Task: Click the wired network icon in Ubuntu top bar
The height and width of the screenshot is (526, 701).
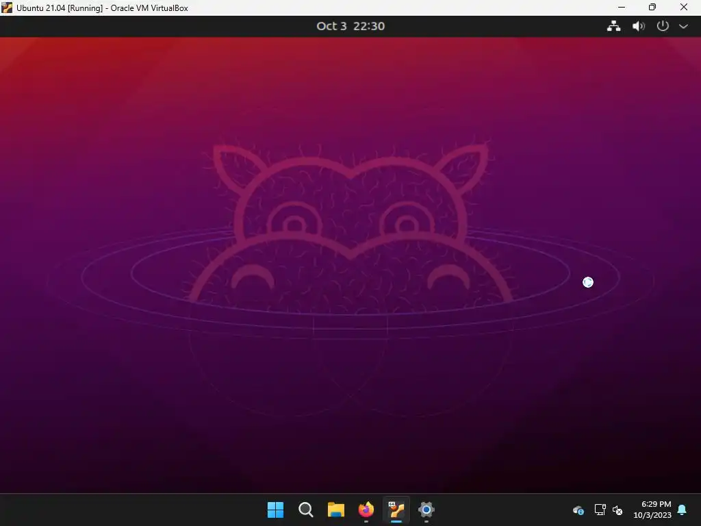Action: click(x=614, y=26)
